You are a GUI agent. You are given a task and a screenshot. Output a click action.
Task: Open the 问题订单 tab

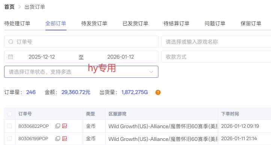(215, 23)
